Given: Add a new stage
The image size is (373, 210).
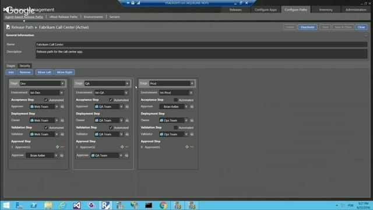Looking at the screenshot, I should (11, 72).
